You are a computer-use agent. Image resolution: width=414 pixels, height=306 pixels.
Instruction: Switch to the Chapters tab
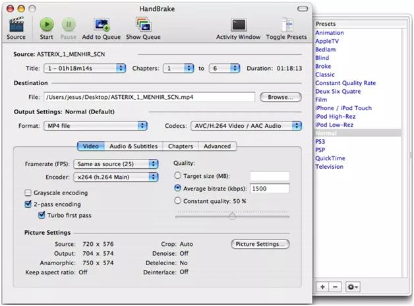click(181, 146)
